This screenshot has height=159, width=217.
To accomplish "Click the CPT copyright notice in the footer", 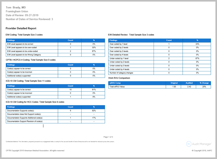I will point(35,151).
